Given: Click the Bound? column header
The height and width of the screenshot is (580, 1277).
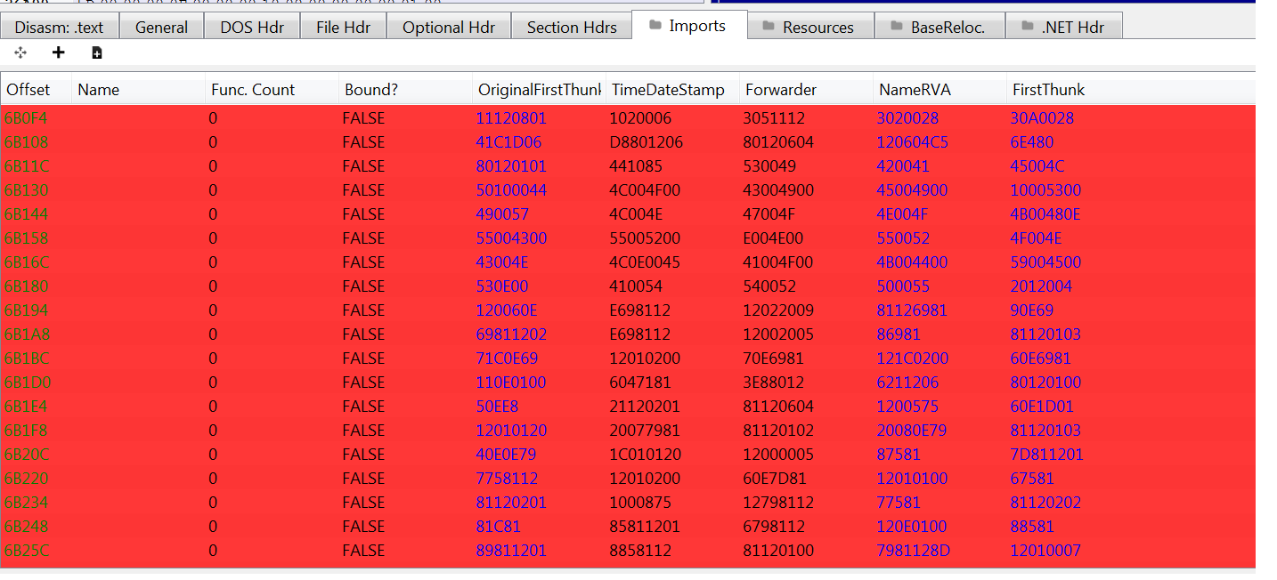Looking at the screenshot, I should [405, 90].
